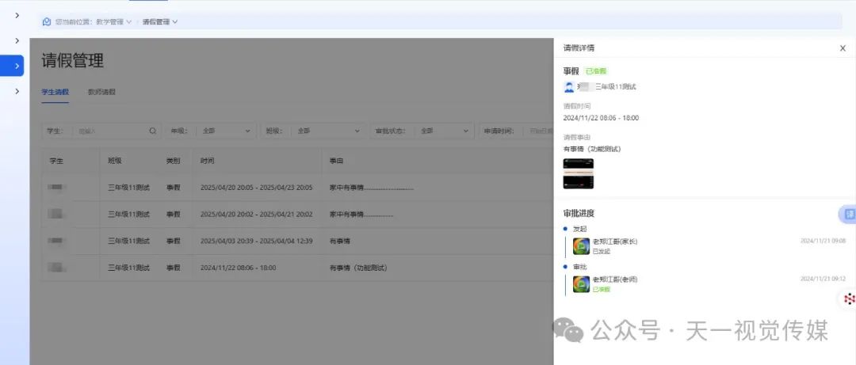Select table row 2024/11/22 08:06 - 18:00
Screen dimensions: 856x365
(297, 268)
